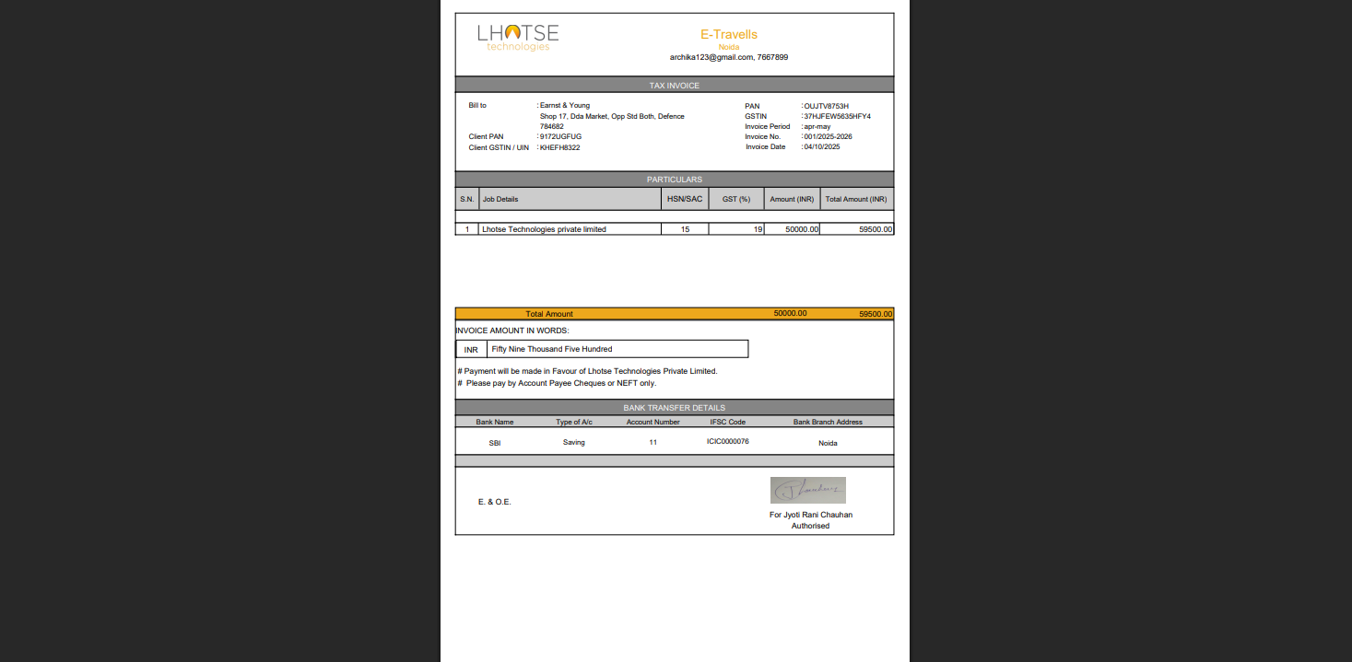Image resolution: width=1352 pixels, height=662 pixels.
Task: Click the INR currency cell
Action: point(471,350)
